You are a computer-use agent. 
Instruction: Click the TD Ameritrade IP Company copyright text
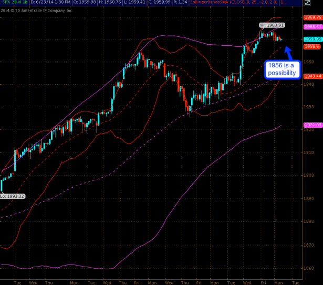tap(36, 9)
